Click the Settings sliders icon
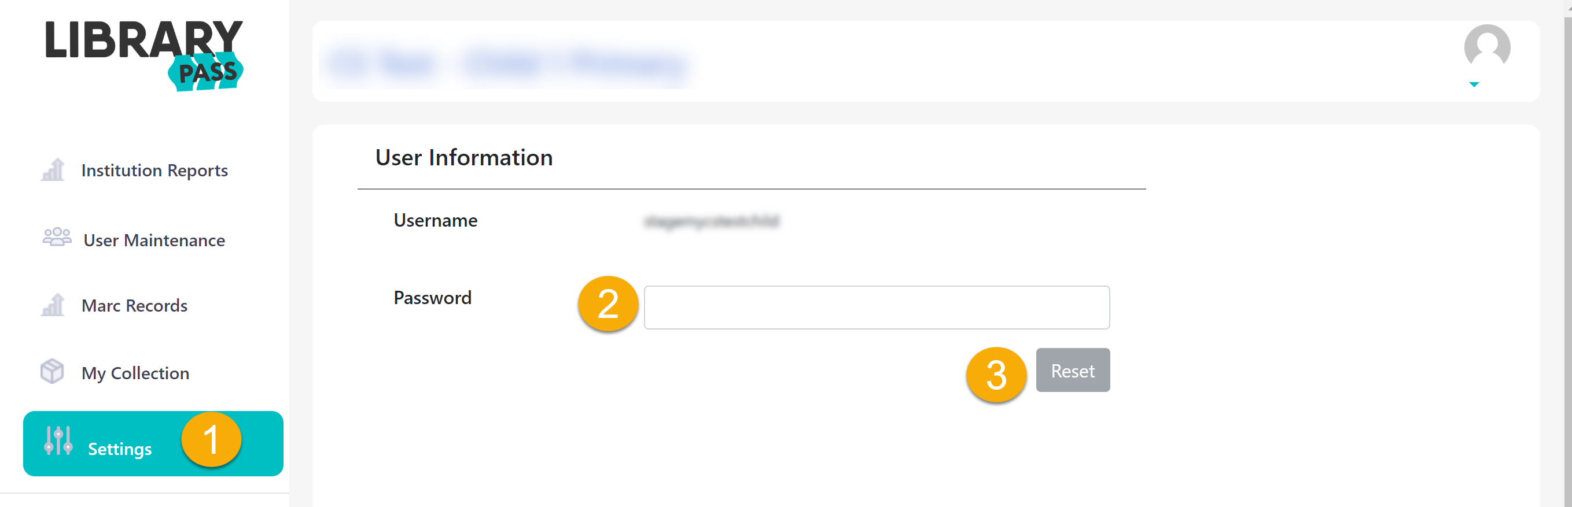The width and height of the screenshot is (1572, 507). [x=58, y=441]
